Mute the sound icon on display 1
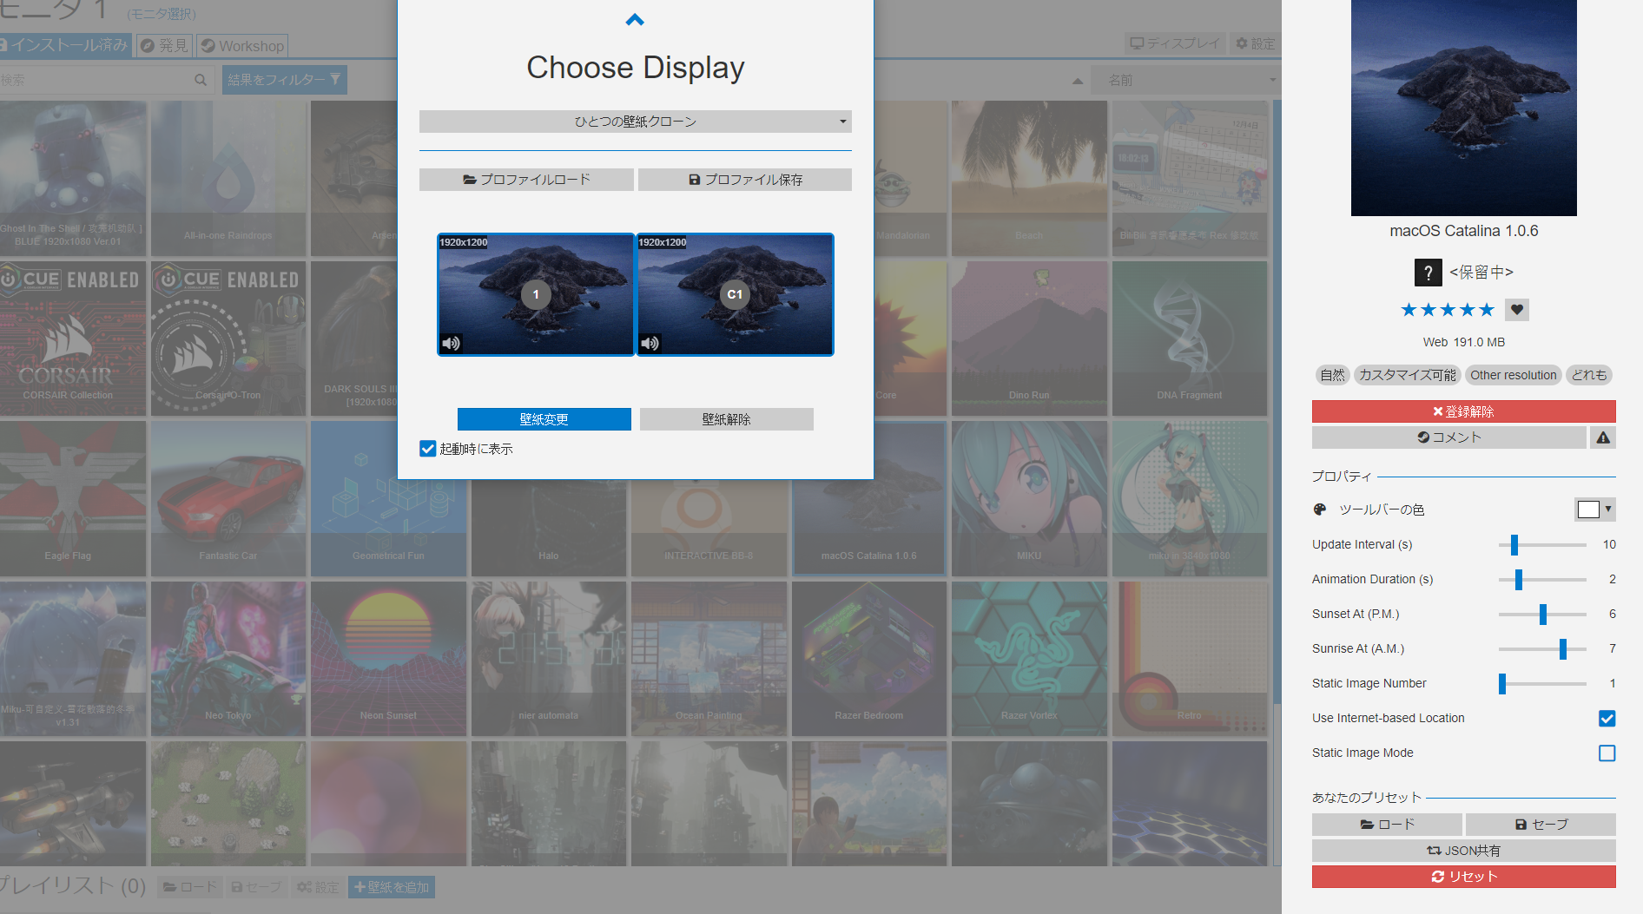 point(451,343)
